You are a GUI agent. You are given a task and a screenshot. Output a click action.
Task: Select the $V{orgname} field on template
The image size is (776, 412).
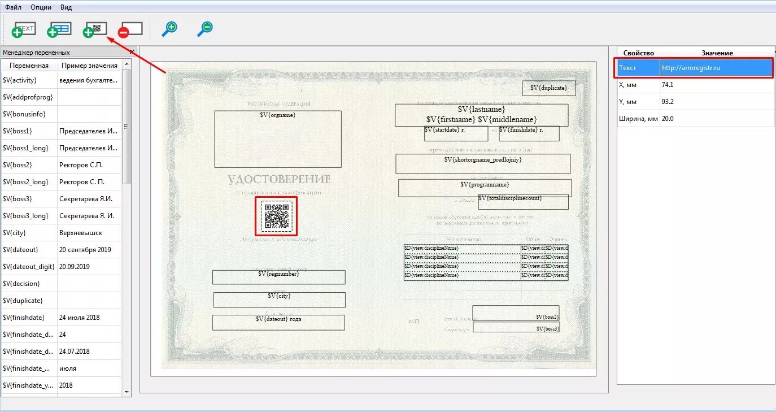pyautogui.click(x=278, y=139)
